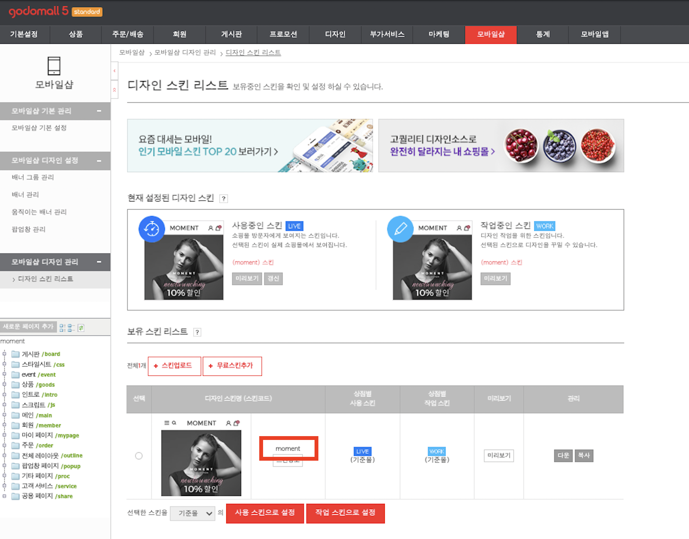Expand the 게시판 /board folder

[4, 354]
